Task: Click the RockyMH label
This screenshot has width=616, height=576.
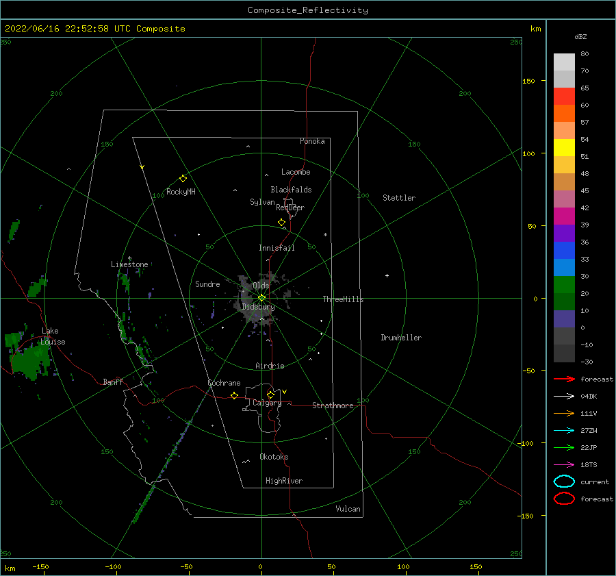Action: pos(181,192)
